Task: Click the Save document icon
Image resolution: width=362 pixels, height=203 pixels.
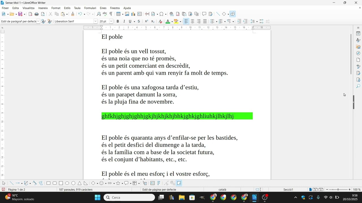Action: click(x=20, y=14)
